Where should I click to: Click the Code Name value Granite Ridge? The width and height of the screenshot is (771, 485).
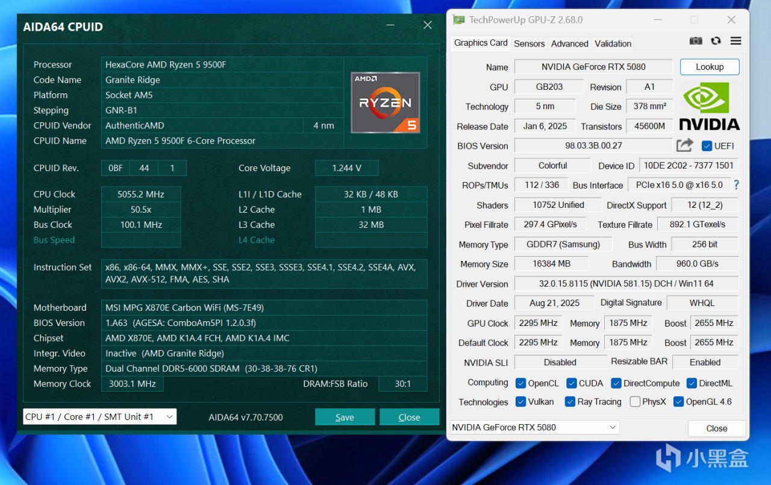222,80
